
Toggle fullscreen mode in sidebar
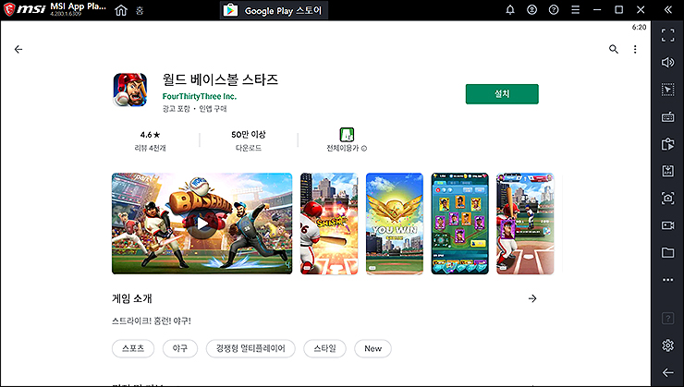coord(667,35)
